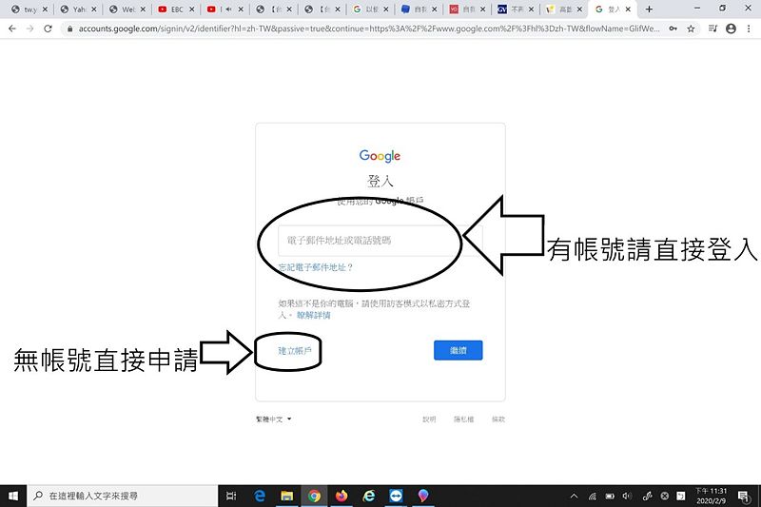The width and height of the screenshot is (761, 507).
Task: Open the Windows Start menu
Action: pyautogui.click(x=13, y=496)
